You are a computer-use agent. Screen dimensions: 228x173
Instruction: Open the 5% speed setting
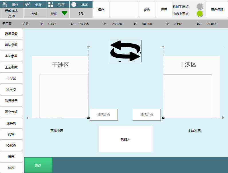click(x=81, y=13)
